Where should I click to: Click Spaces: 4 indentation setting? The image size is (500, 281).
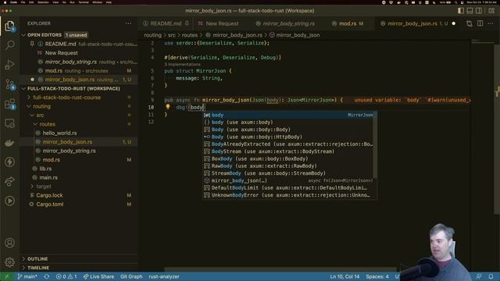377,276
